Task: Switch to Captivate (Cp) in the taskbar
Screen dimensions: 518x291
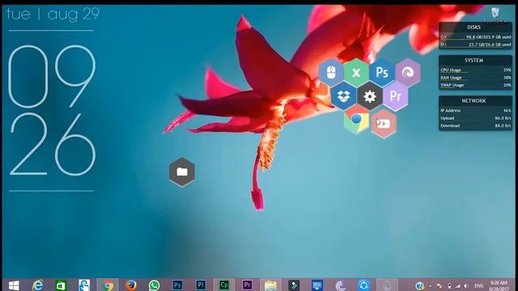Action: click(224, 285)
